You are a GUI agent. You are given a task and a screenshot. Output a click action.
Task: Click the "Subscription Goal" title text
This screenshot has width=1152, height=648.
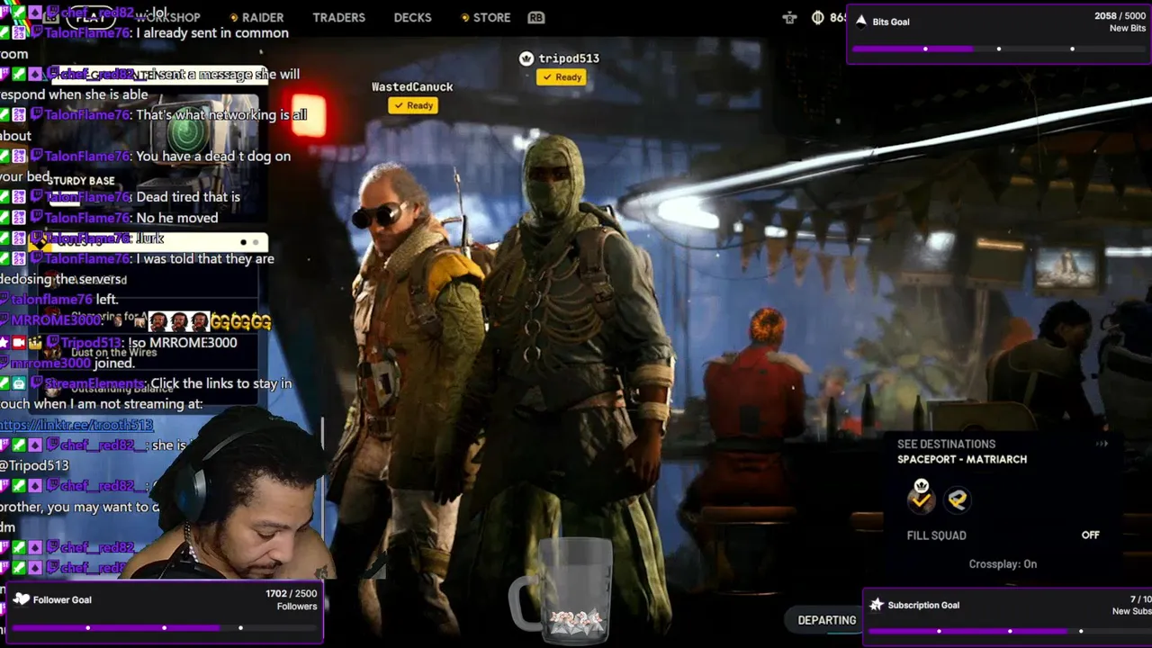tap(923, 605)
